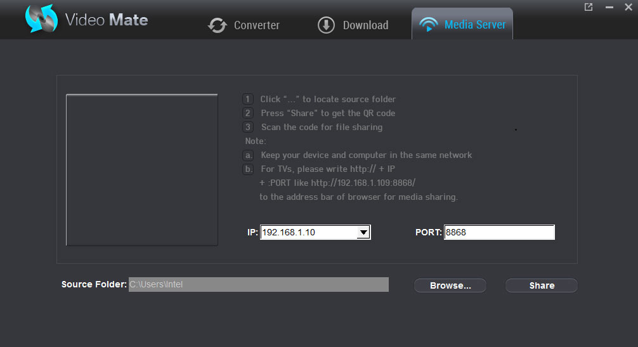This screenshot has height=347, width=638.
Task: Click the PORT field showing 8868
Action: tap(499, 232)
